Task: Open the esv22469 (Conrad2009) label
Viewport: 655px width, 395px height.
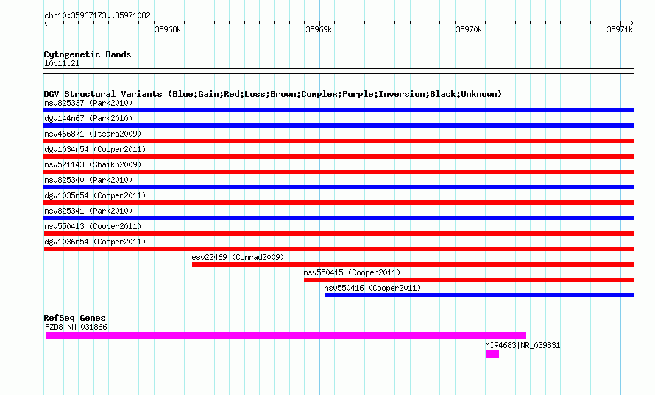Action: [238, 257]
